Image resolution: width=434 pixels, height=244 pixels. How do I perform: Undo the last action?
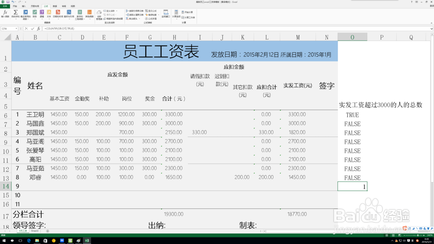[x=13, y=2]
